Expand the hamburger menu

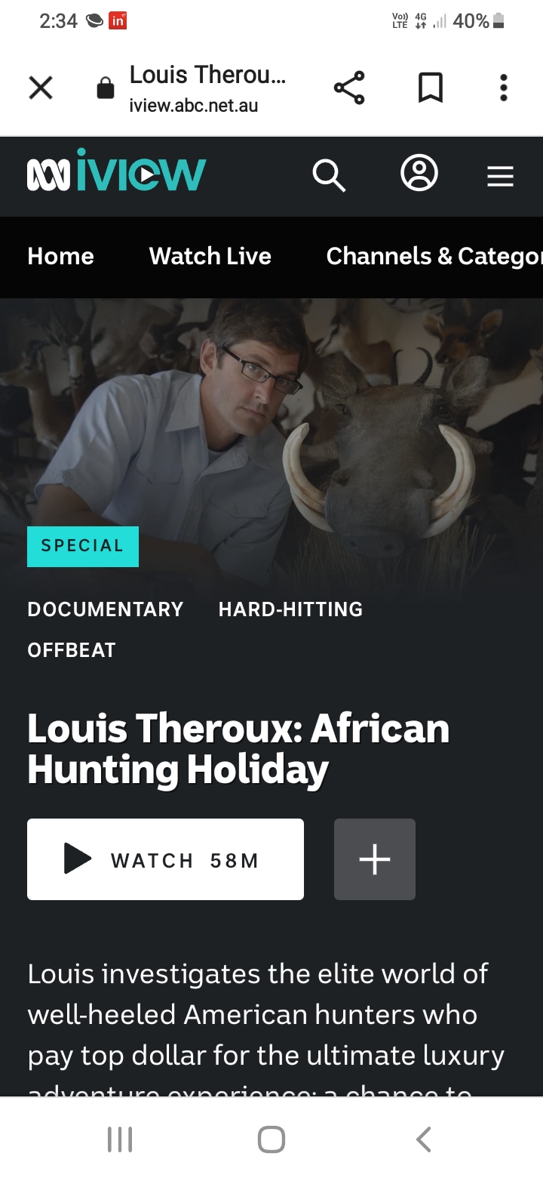click(x=500, y=176)
